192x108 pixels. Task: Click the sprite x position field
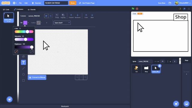click(x=163, y=61)
